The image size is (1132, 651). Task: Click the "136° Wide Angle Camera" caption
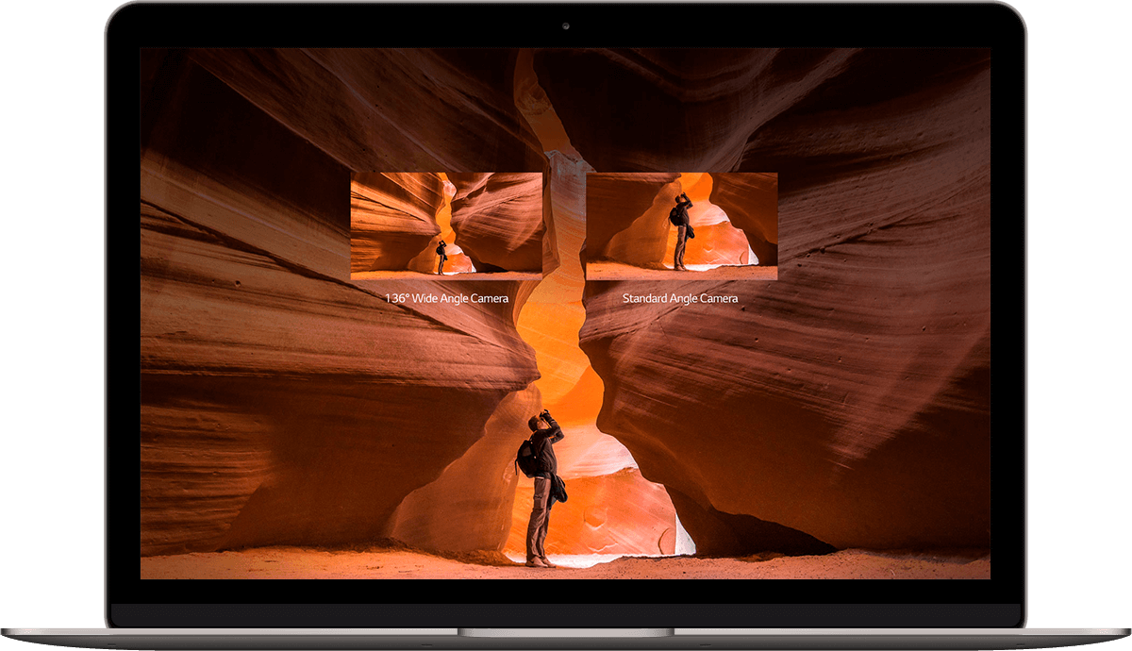click(446, 298)
